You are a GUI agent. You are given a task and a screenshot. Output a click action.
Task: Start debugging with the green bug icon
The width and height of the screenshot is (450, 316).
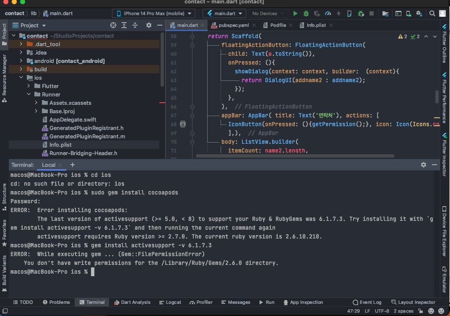[x=306, y=13]
